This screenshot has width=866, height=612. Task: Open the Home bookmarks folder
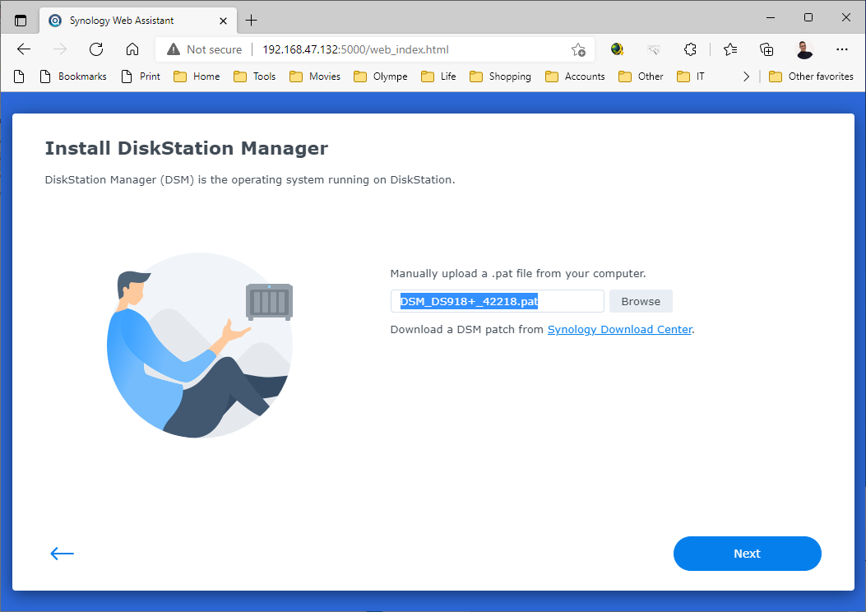(197, 76)
